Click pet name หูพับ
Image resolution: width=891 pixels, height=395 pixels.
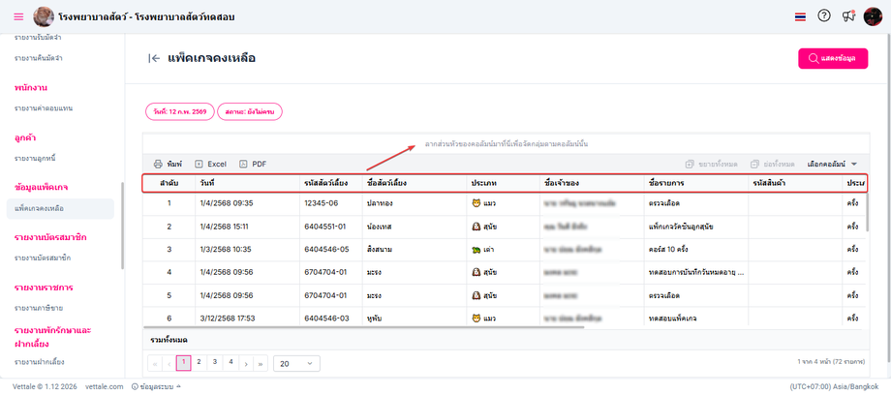pyautogui.click(x=376, y=319)
